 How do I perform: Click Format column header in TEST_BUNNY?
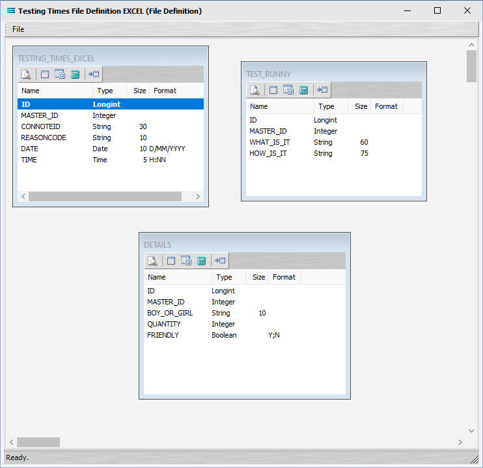coord(387,106)
